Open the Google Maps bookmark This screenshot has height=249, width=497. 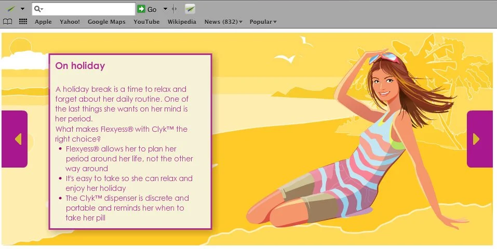[x=106, y=22]
